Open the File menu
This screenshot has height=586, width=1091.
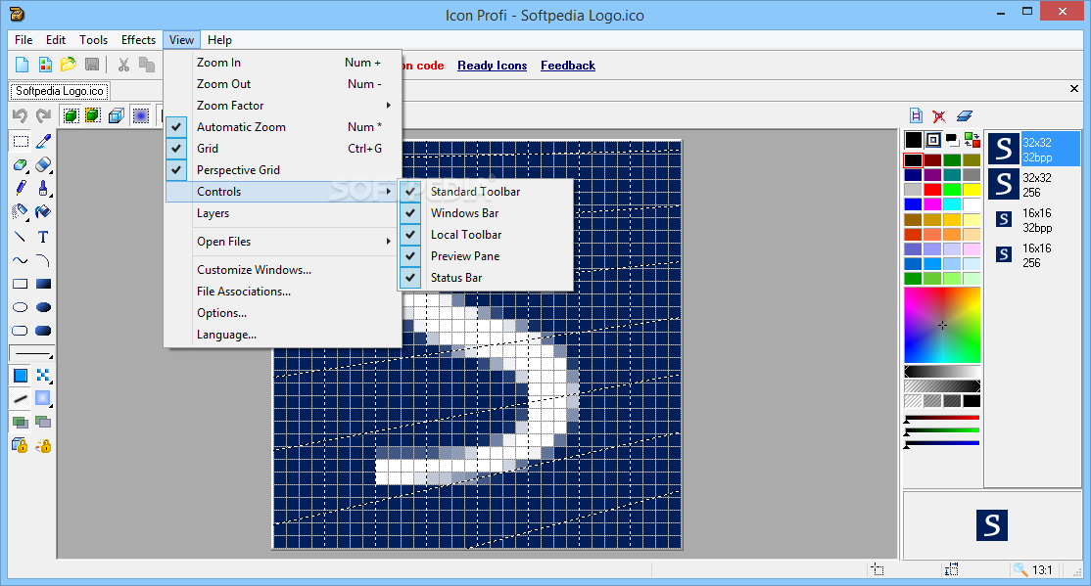pyautogui.click(x=24, y=40)
